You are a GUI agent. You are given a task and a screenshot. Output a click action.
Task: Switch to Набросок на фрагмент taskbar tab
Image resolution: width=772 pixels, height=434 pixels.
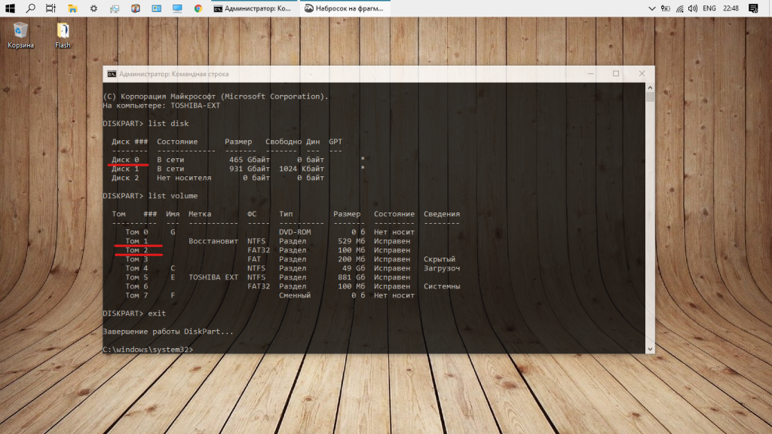point(345,8)
